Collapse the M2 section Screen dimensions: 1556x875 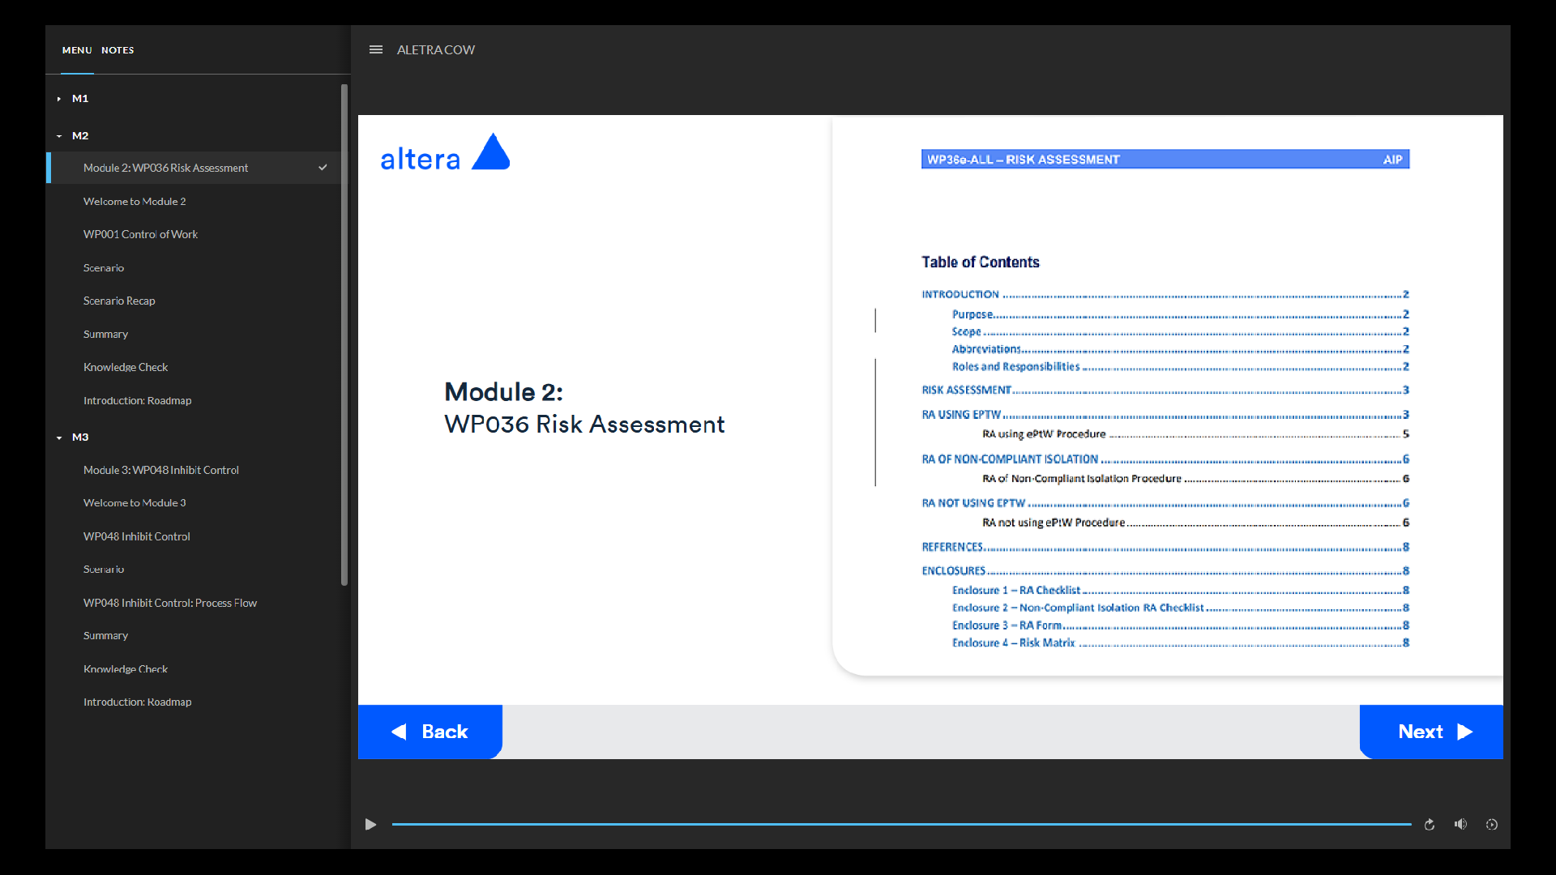point(59,136)
